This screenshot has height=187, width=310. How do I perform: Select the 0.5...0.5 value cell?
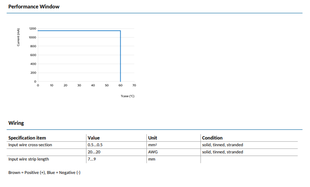(95, 145)
